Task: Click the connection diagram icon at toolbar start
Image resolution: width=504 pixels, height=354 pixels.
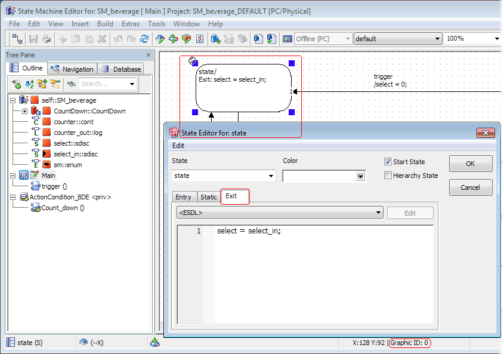Action: [17, 39]
